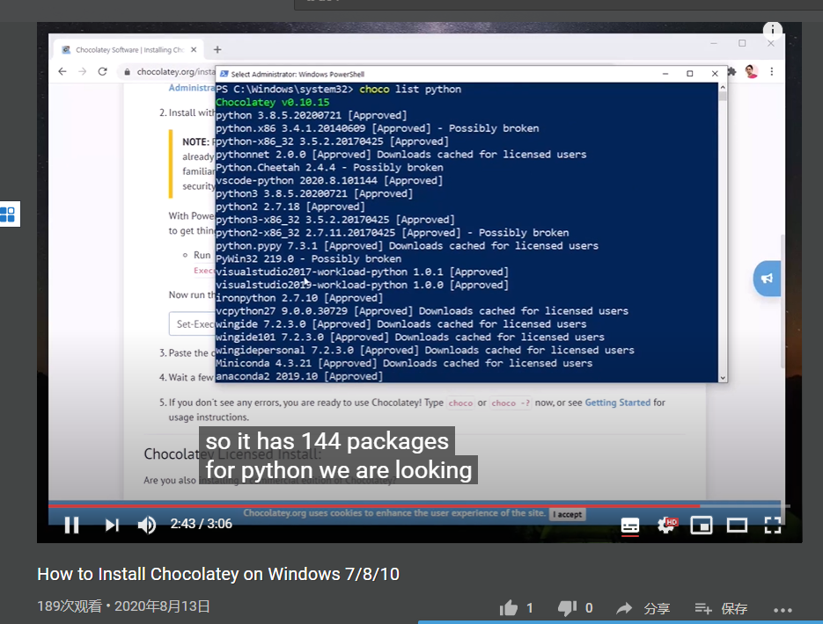Viewport: 823px width, 624px height.
Task: Open Chrome extensions puzzle icon
Action: click(x=732, y=72)
